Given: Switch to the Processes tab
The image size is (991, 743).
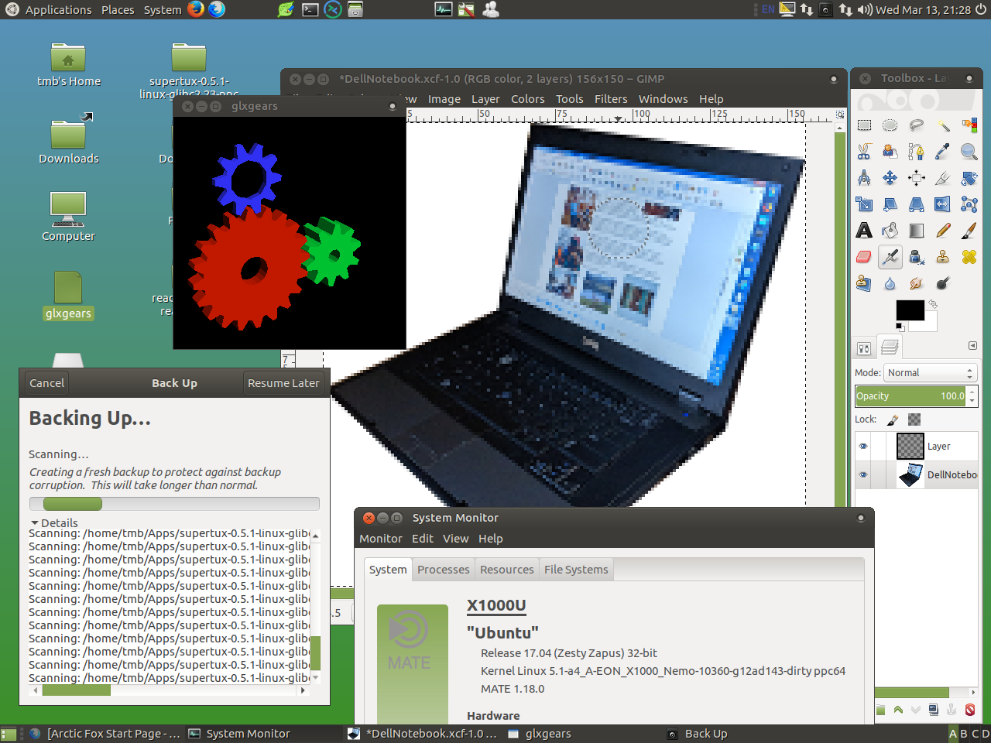Looking at the screenshot, I should 443,570.
